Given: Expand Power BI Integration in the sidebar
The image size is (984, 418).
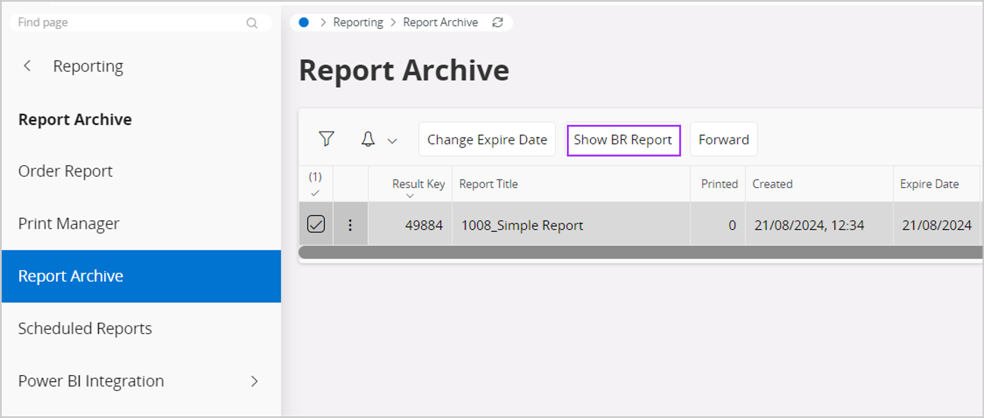Looking at the screenshot, I should pos(255,381).
